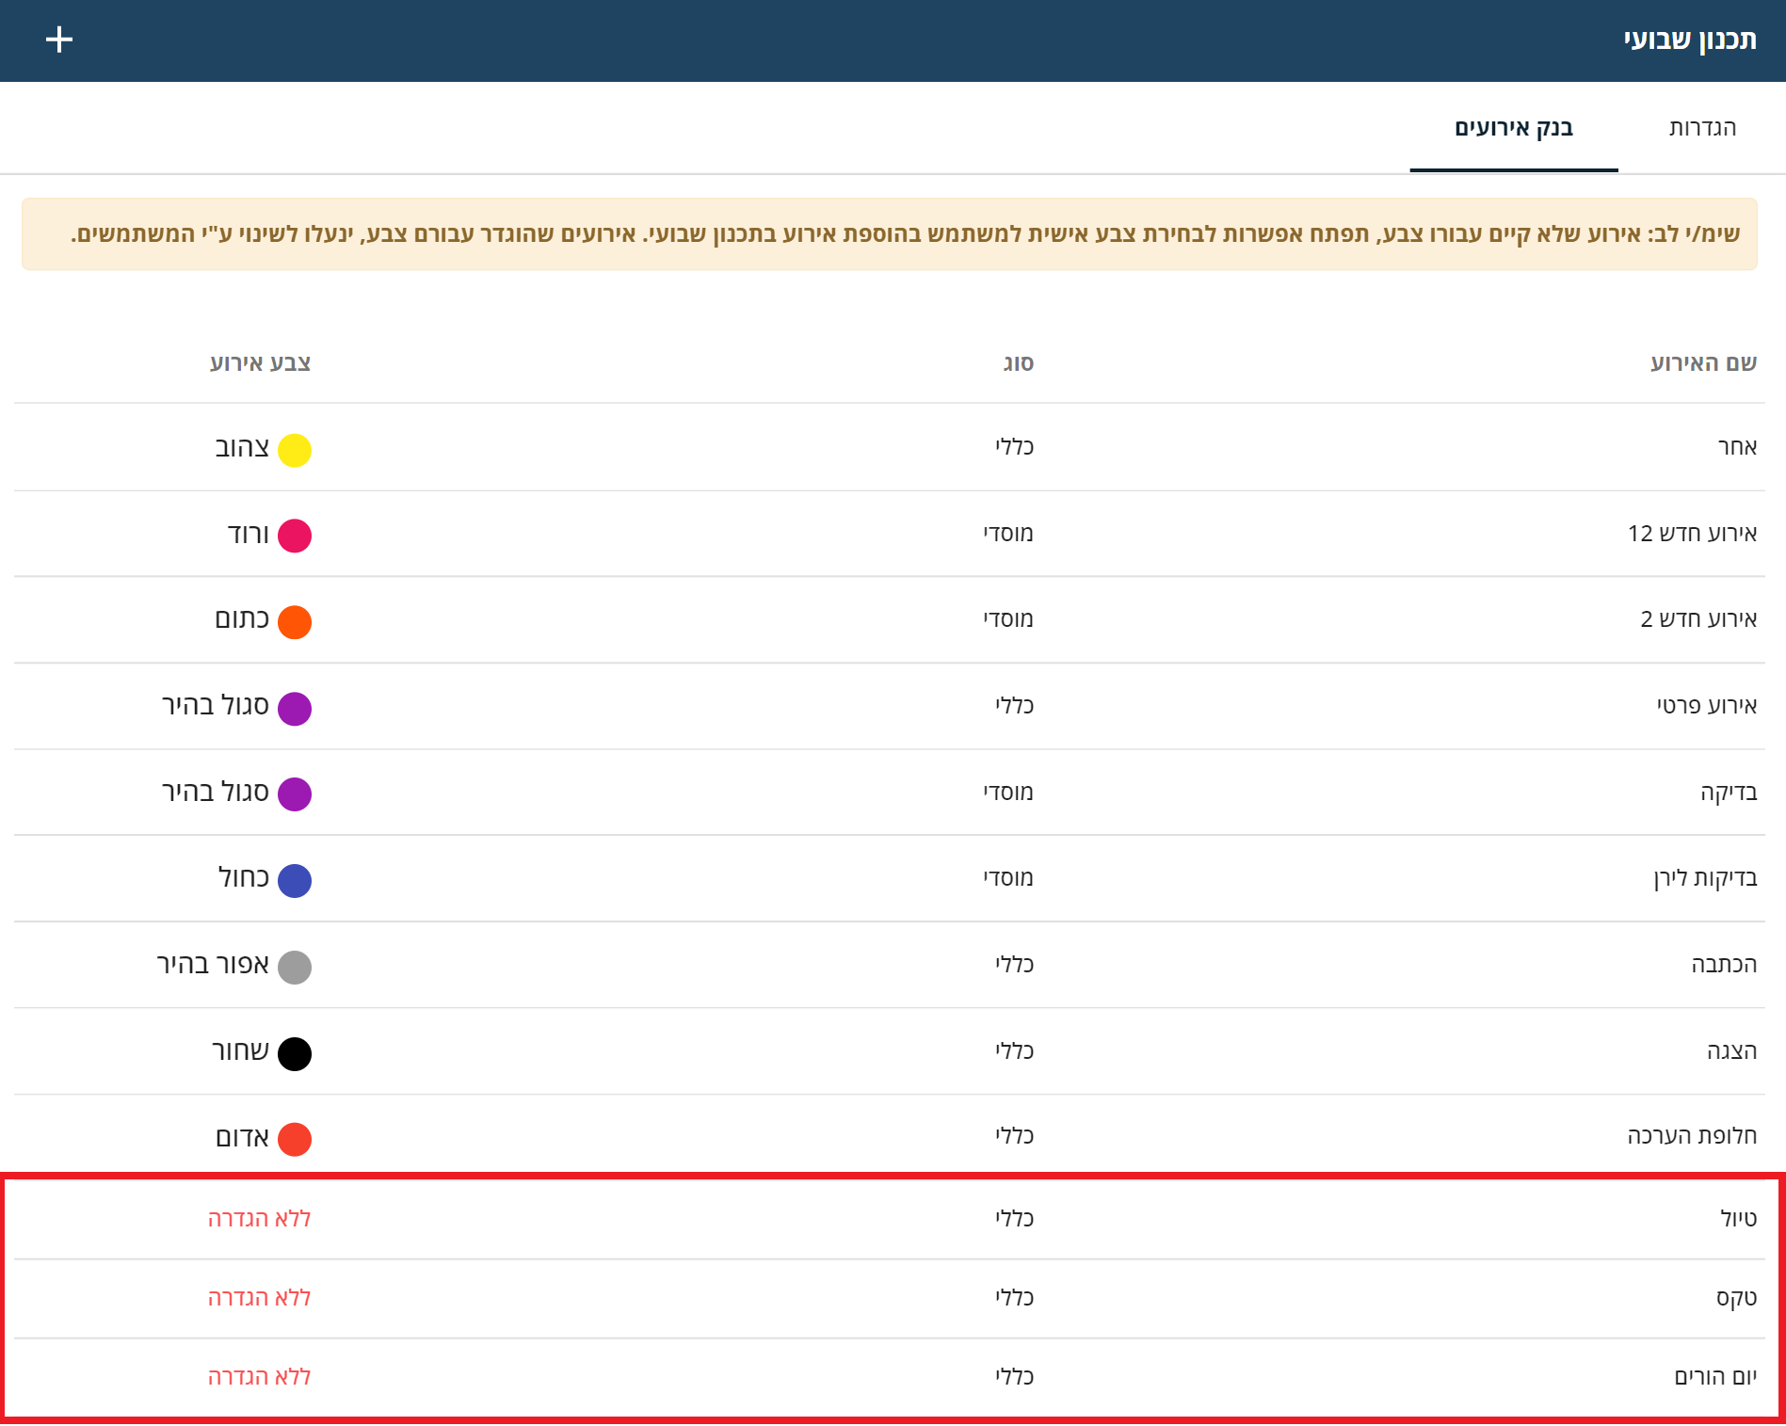The image size is (1786, 1426).
Task: Select the בנק אירועים tab
Action: click(1513, 128)
